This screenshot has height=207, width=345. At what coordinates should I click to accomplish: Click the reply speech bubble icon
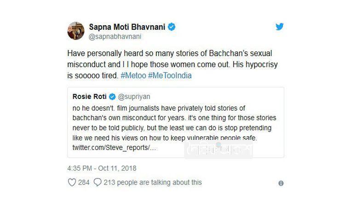click(x=97, y=183)
